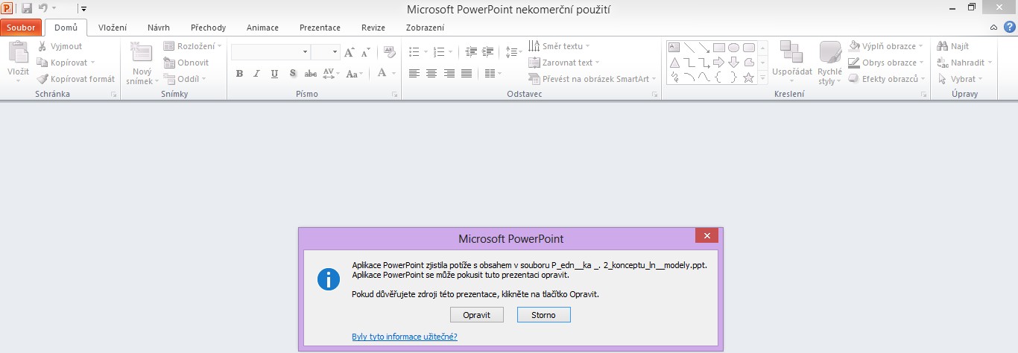This screenshot has height=353, width=1018.
Task: Open the Zobrazení tab
Action: tap(426, 28)
